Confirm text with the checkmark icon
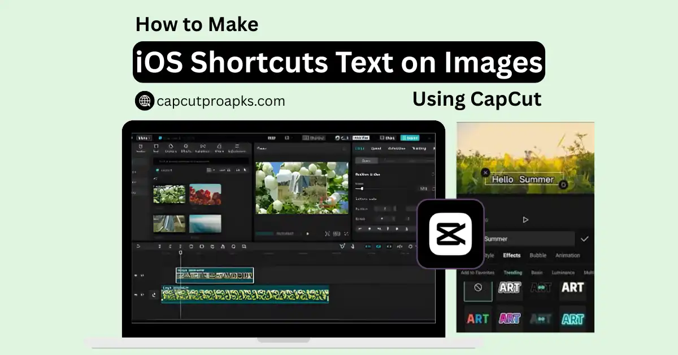 pyautogui.click(x=584, y=239)
